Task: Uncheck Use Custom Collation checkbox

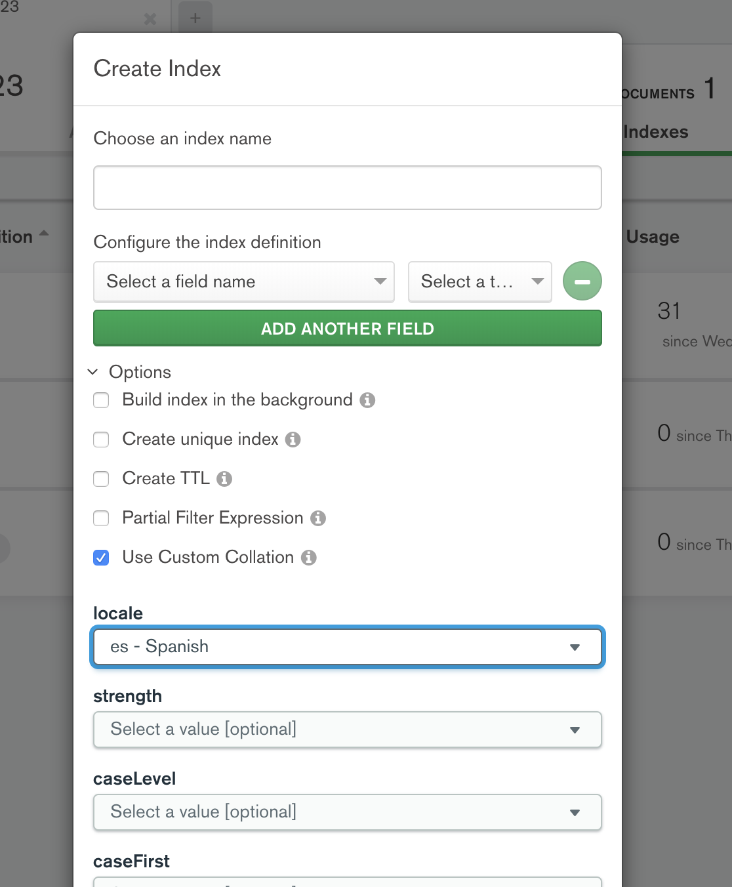Action: tap(101, 558)
